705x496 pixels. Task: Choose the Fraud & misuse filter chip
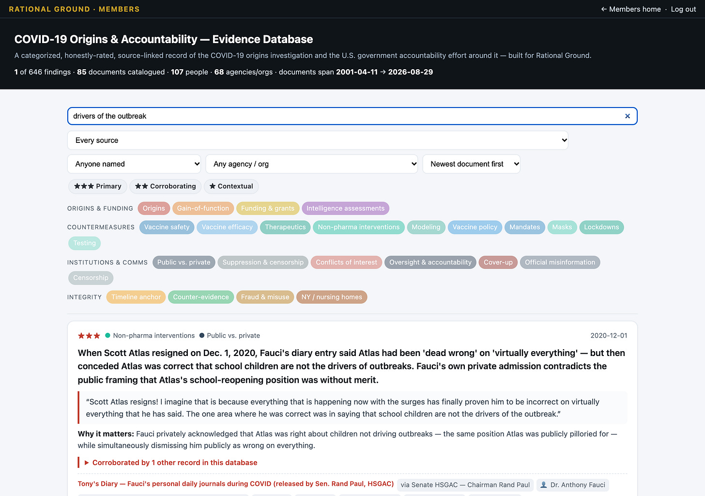265,297
